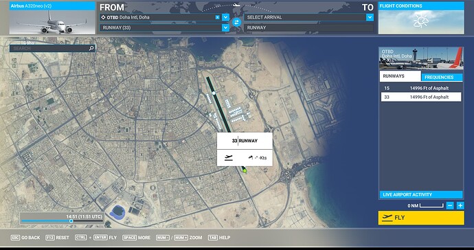The height and width of the screenshot is (250, 474).
Task: Click ESC GO BACK shortcut
Action: point(25,238)
